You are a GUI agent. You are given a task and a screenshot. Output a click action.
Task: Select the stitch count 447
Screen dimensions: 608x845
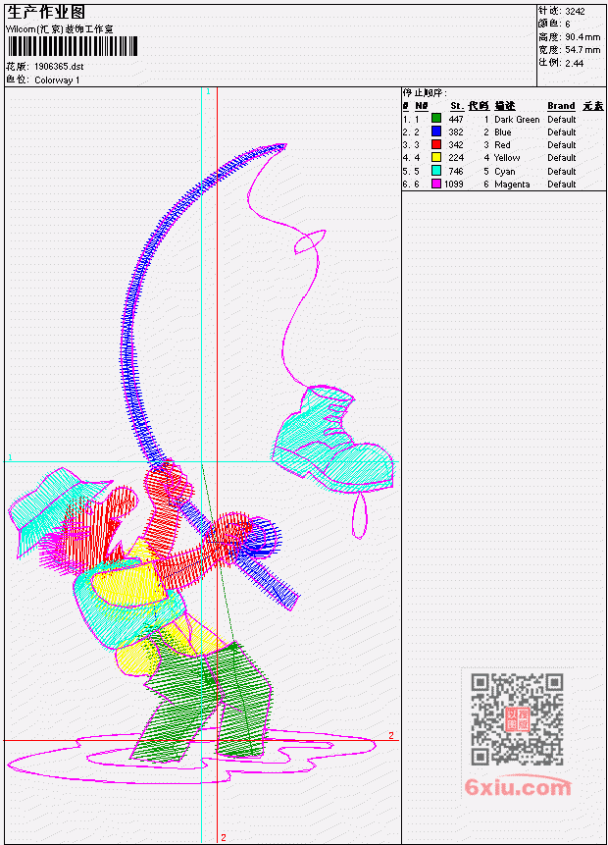(x=456, y=119)
